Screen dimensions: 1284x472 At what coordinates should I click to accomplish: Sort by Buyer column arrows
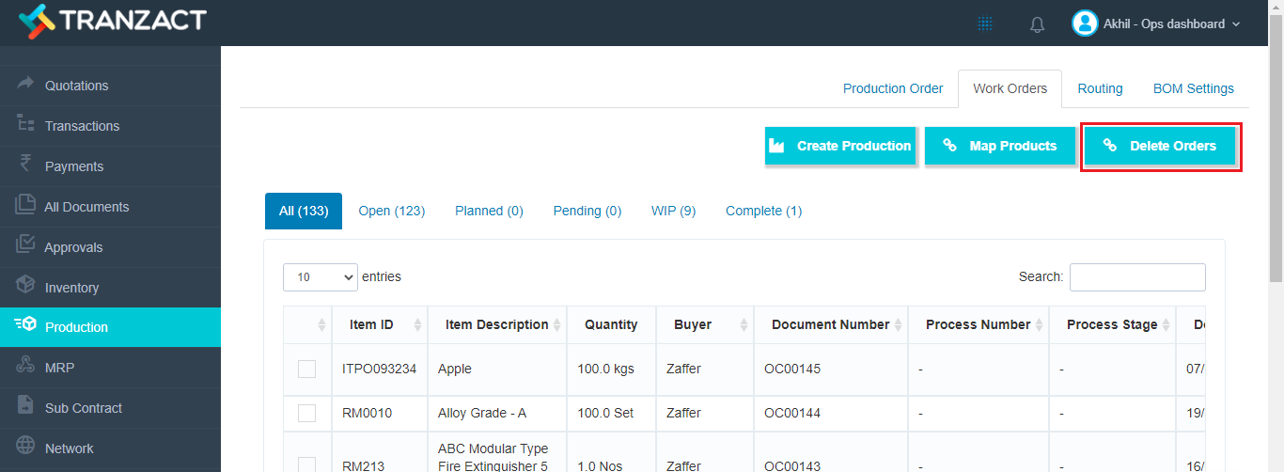pyautogui.click(x=744, y=324)
